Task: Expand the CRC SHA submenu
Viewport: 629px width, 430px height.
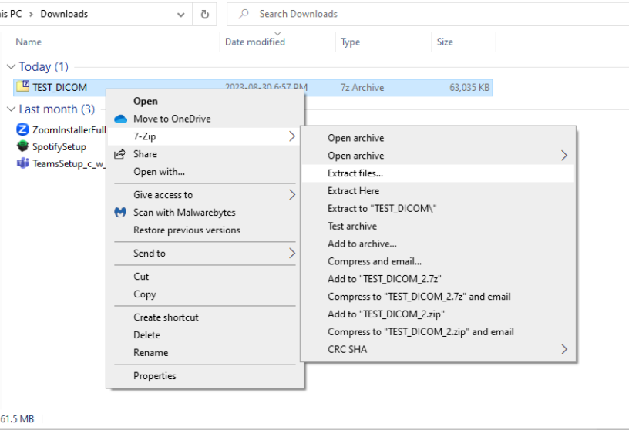Action: click(x=564, y=349)
